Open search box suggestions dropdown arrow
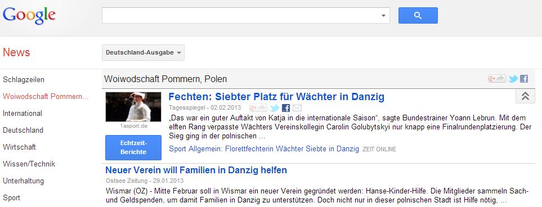 [x=383, y=16]
